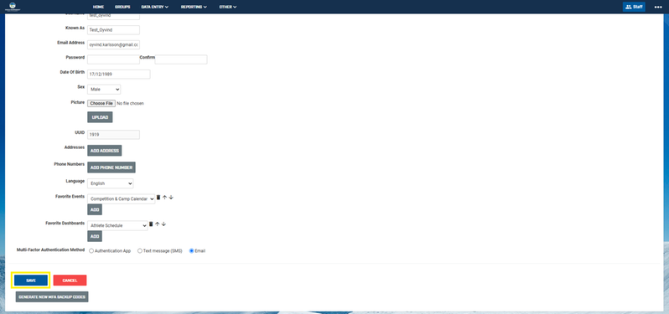
Task: Click the Confirm password field
Action: tap(181, 59)
